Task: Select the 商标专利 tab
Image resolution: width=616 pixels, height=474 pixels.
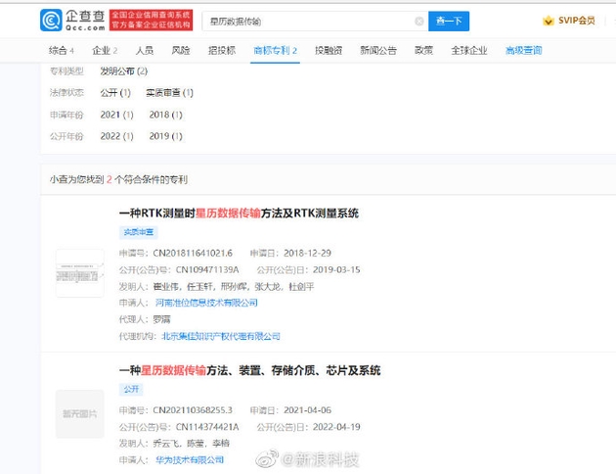Action: (x=275, y=50)
